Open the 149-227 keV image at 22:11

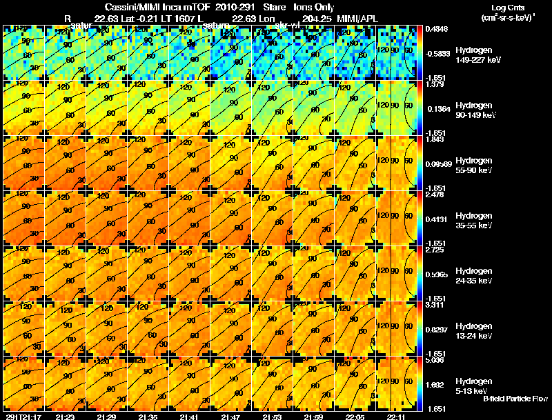396,53
